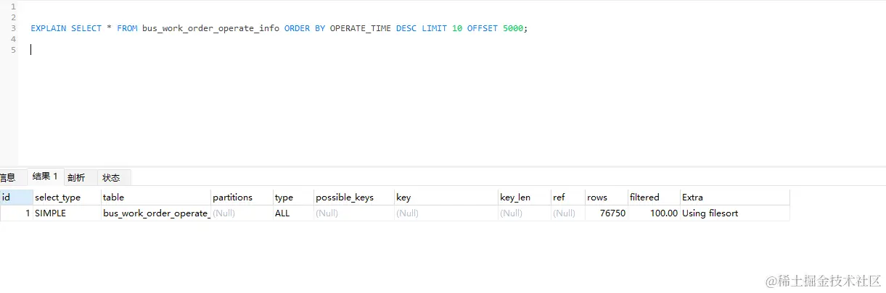The width and height of the screenshot is (886, 293).
Task: Place cursor on bus_work_order_operate_info in the query
Action: [210, 28]
